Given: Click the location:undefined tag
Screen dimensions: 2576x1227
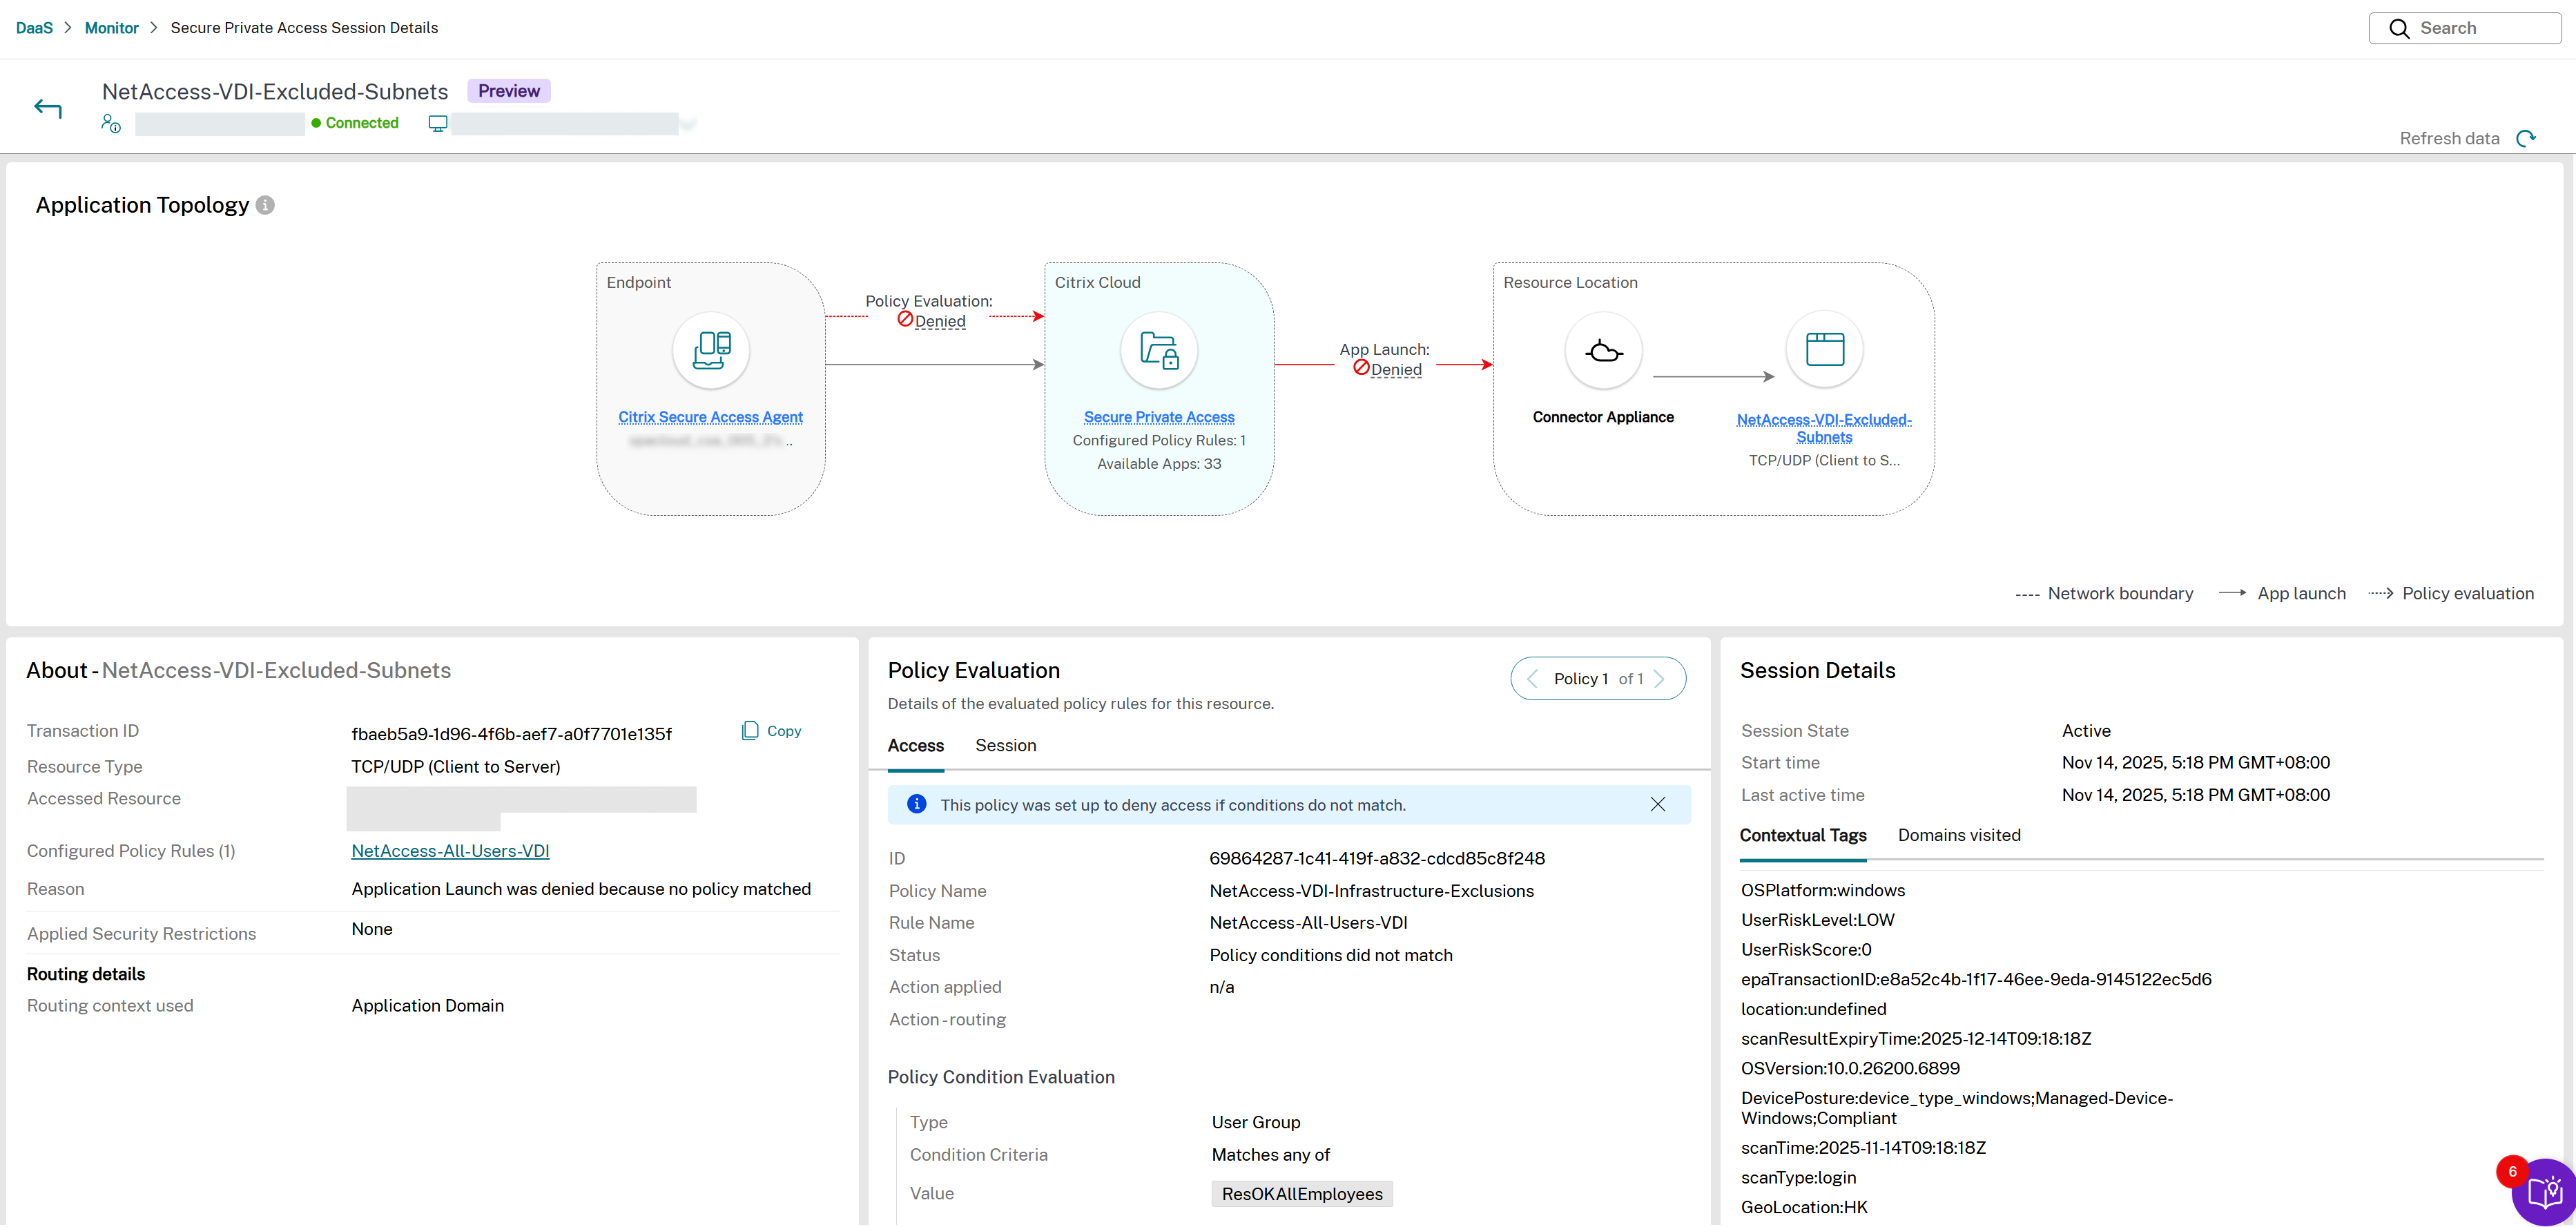Looking at the screenshot, I should [1813, 1010].
